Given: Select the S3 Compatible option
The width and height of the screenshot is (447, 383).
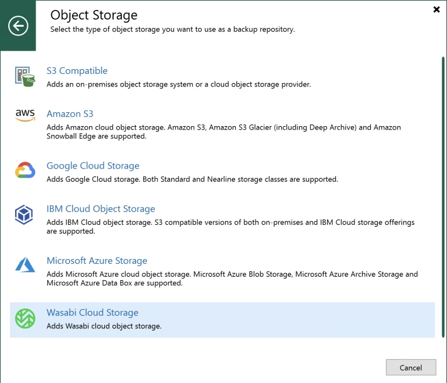Looking at the screenshot, I should 77,71.
